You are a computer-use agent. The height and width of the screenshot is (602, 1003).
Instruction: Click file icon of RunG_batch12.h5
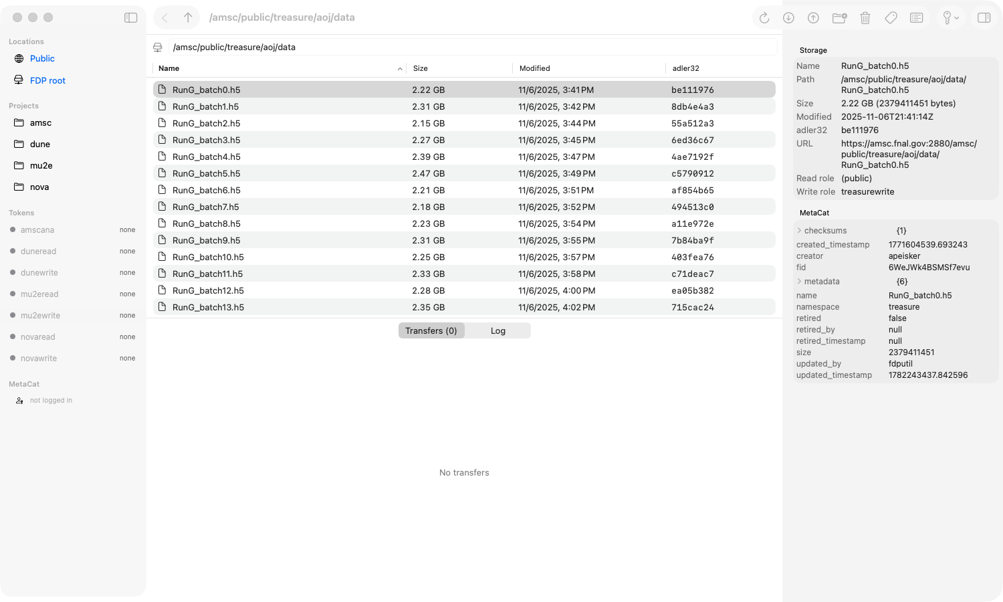(162, 290)
